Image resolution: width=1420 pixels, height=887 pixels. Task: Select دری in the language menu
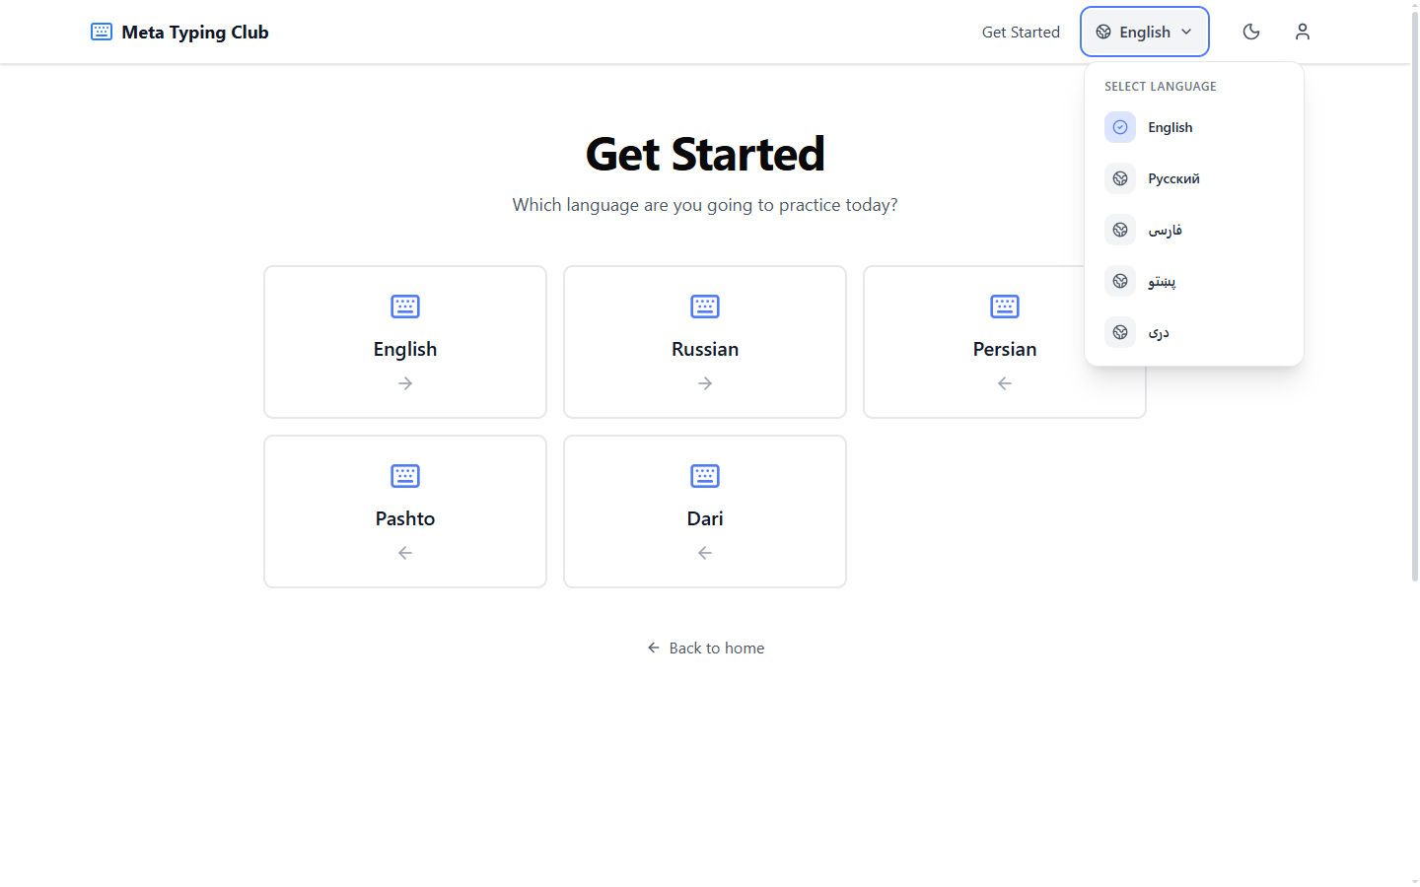coord(1194,332)
